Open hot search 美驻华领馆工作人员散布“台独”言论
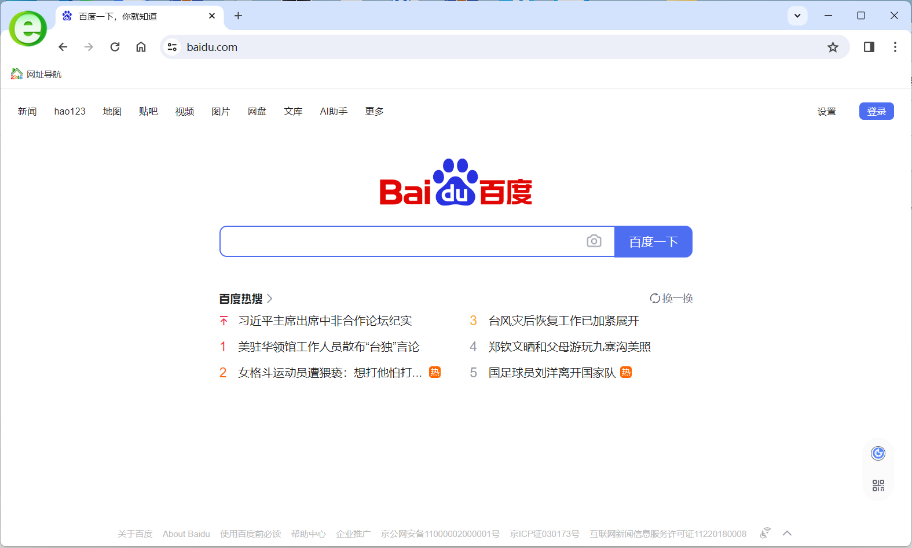This screenshot has width=912, height=548. 329,347
